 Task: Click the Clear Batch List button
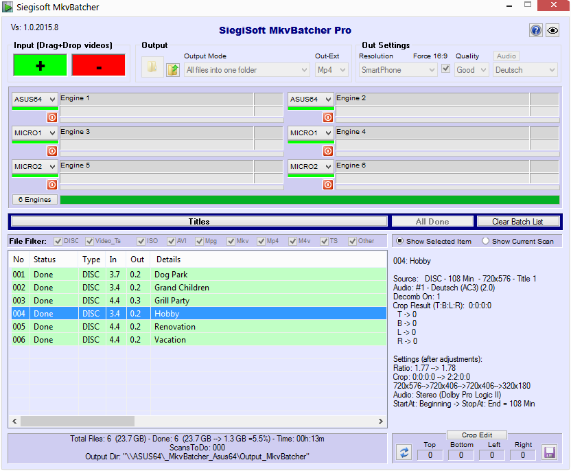tap(517, 222)
